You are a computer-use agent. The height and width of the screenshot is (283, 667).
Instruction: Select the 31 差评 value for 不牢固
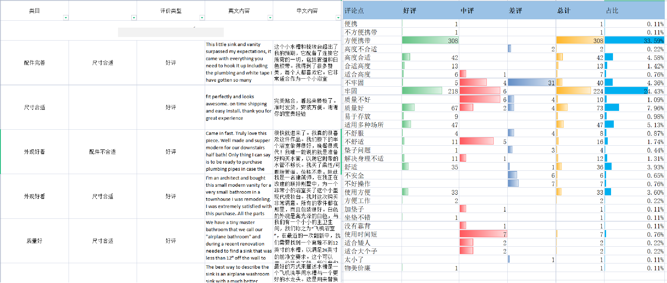tap(532, 83)
